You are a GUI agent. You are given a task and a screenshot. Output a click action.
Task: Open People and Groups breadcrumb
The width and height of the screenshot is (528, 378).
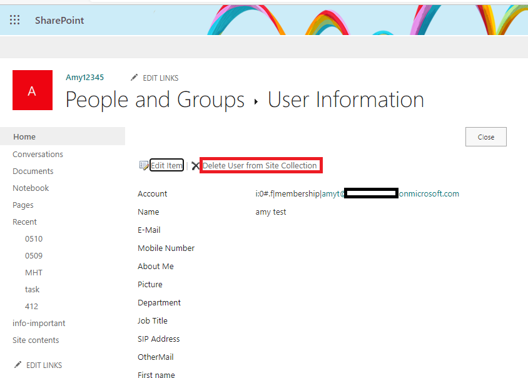(155, 100)
